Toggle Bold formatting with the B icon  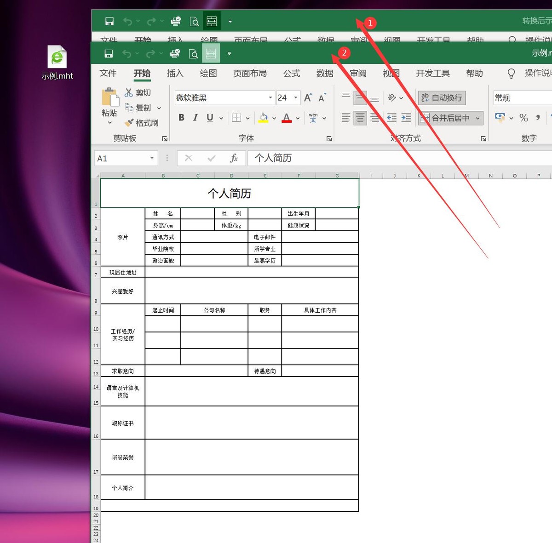181,118
